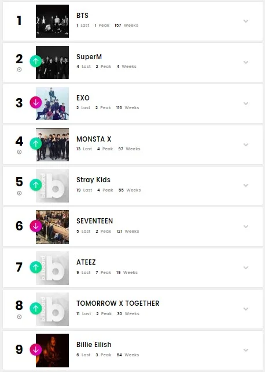265x372 pixels.
Task: Click the pink down arrow beside Billie Eilish
Action: (36, 350)
